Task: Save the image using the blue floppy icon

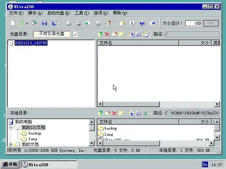Action: click(44, 23)
